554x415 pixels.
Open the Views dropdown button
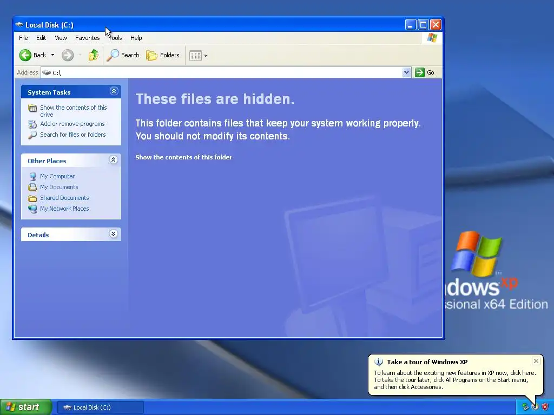[198, 56]
